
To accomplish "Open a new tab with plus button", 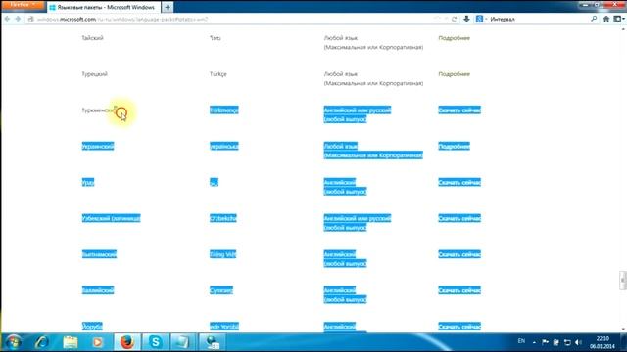I will [x=168, y=7].
